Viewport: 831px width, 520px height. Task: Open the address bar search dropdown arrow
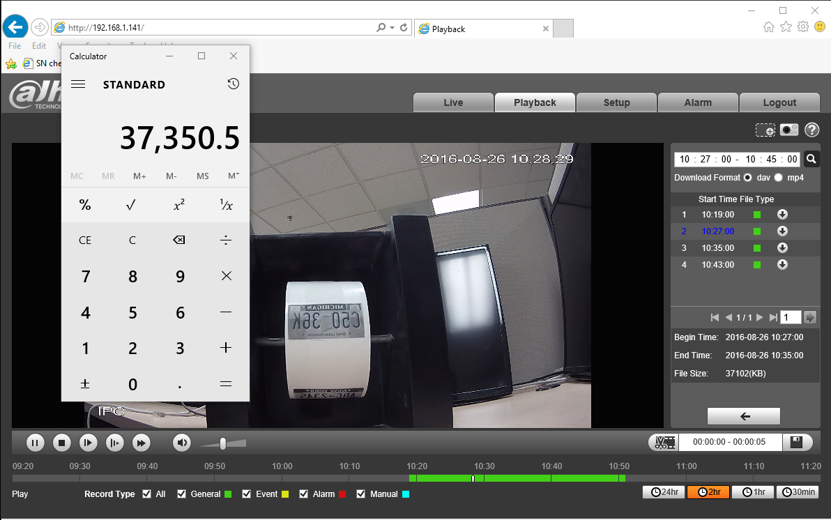coord(392,28)
